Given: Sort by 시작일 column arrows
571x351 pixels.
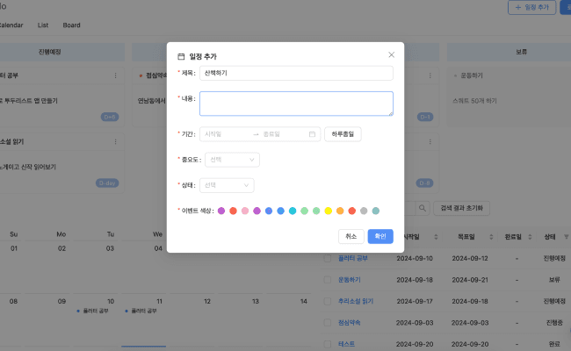Looking at the screenshot, I should click(436, 237).
